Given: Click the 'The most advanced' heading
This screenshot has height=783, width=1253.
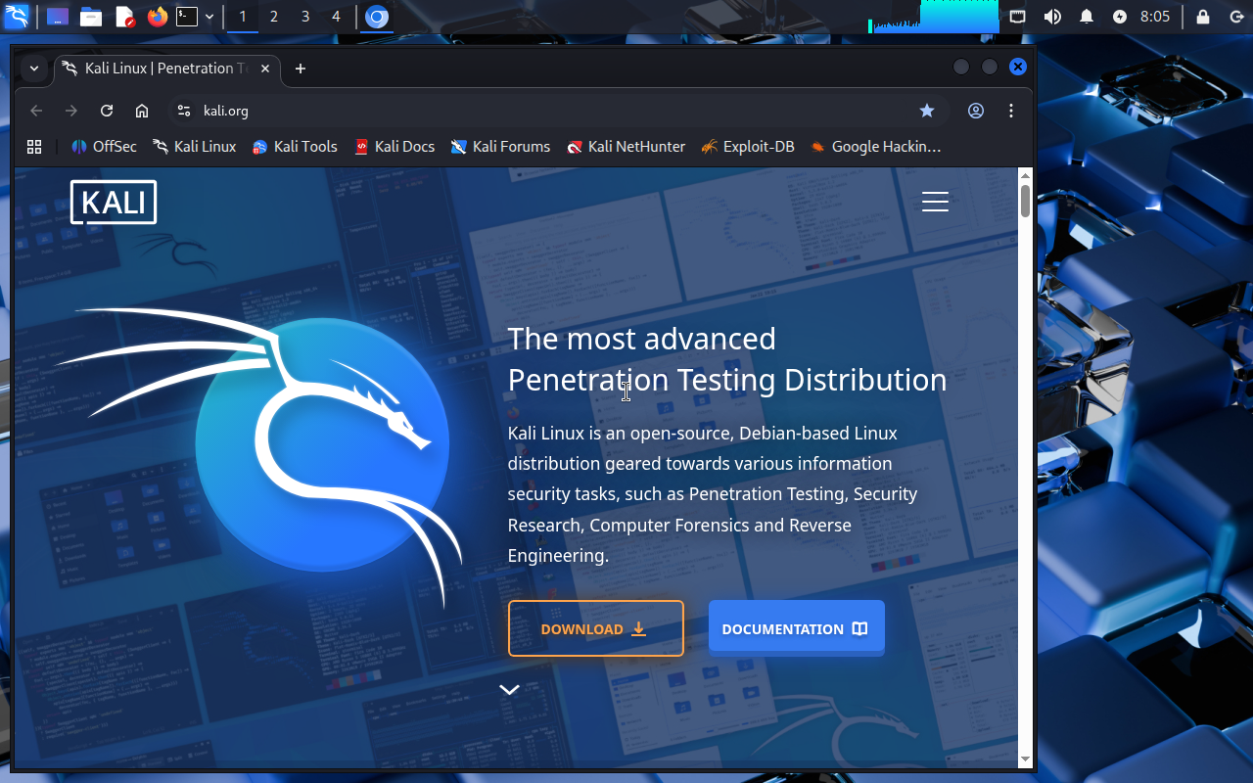Looking at the screenshot, I should pos(641,339).
